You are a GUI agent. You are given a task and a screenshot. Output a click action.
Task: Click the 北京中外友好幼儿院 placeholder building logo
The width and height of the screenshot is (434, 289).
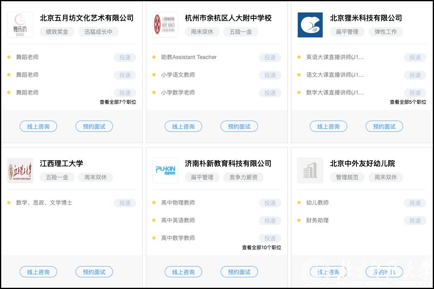pos(310,170)
